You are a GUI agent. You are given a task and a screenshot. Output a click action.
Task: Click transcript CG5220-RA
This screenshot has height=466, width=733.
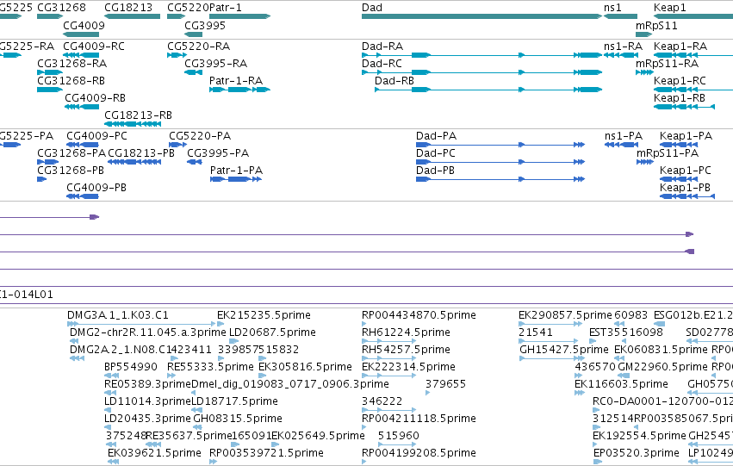coord(177,55)
